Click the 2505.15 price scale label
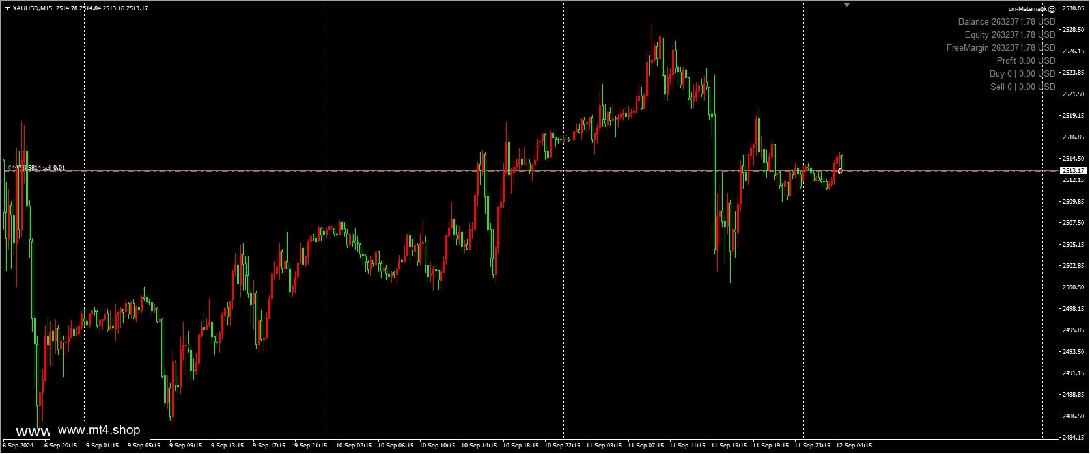 pos(1073,245)
